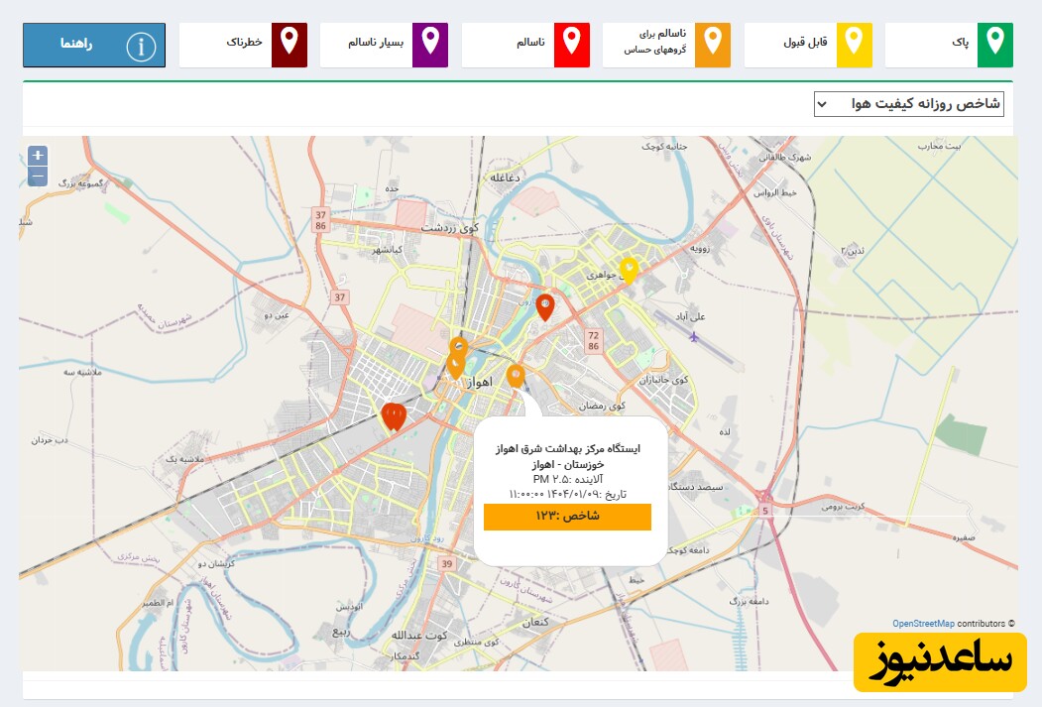Click the purple airport plane icon on map
Screen dimensions: 1042x707
[692, 336]
